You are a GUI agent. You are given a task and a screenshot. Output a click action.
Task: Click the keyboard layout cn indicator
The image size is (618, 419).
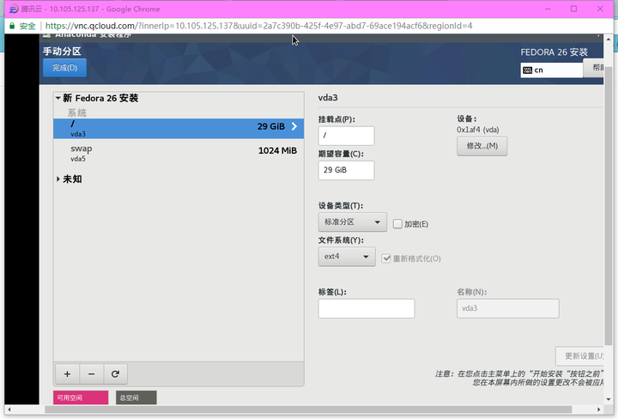click(x=549, y=70)
